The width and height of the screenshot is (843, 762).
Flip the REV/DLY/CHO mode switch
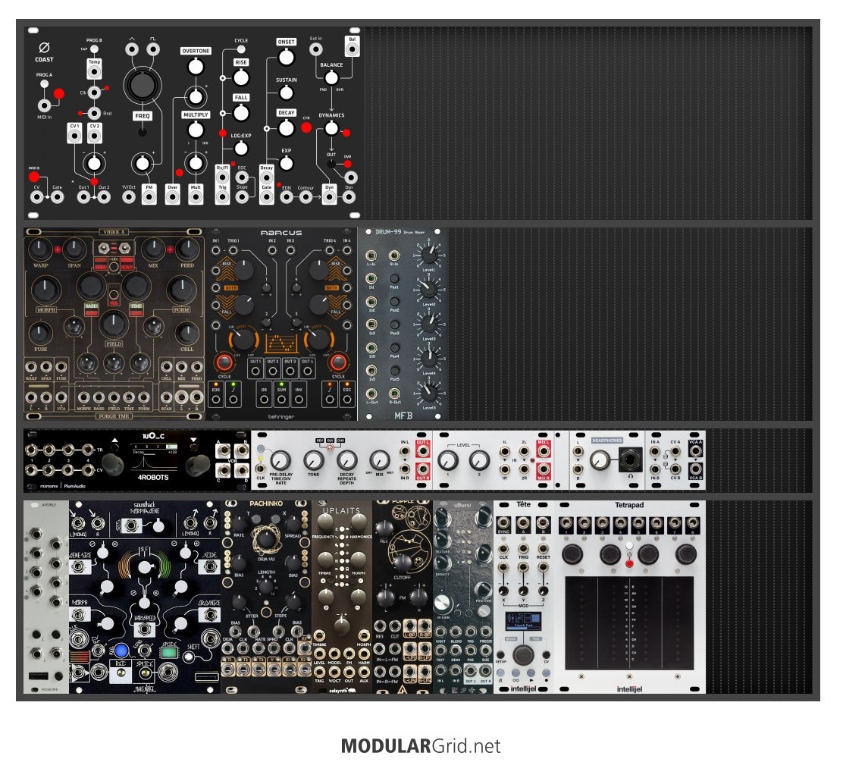tap(331, 447)
